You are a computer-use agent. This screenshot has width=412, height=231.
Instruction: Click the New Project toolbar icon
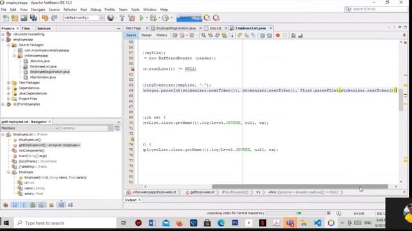coord(15,18)
